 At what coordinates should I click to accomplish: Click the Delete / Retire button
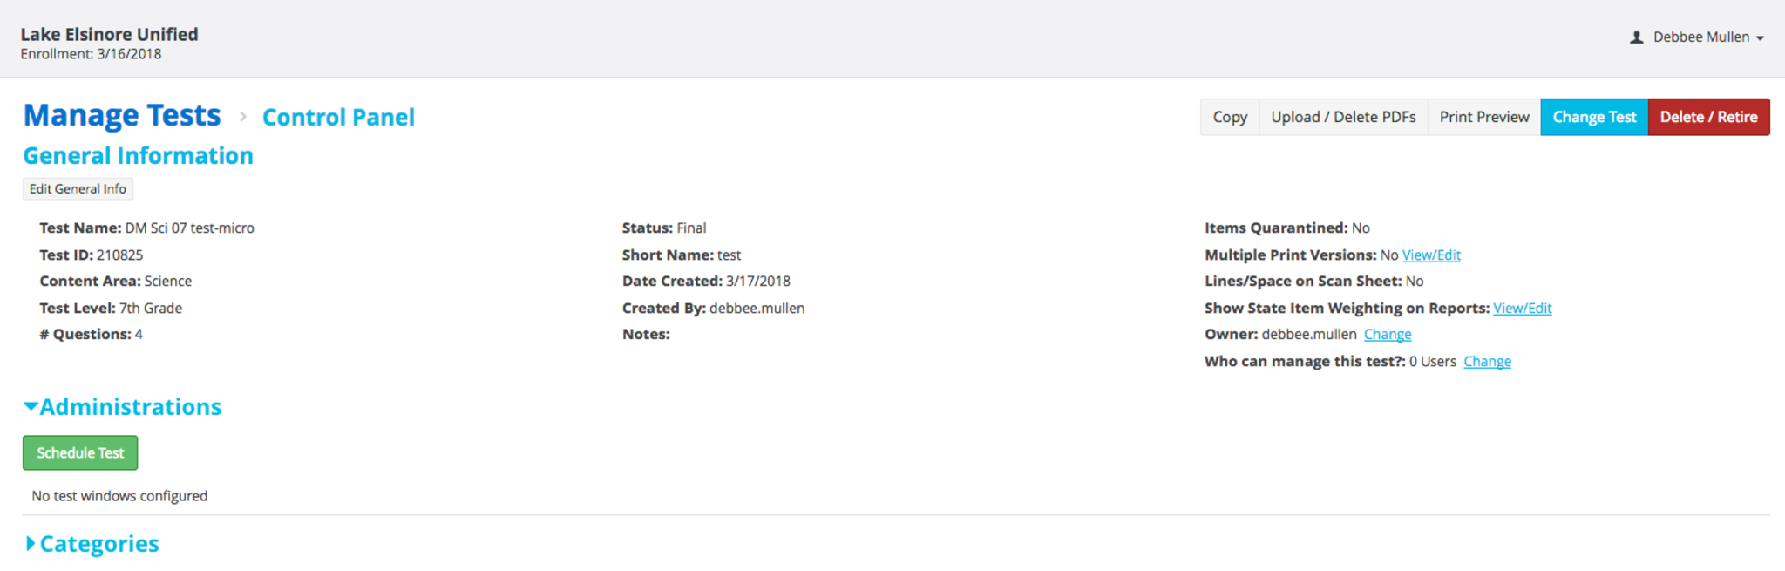tap(1707, 117)
